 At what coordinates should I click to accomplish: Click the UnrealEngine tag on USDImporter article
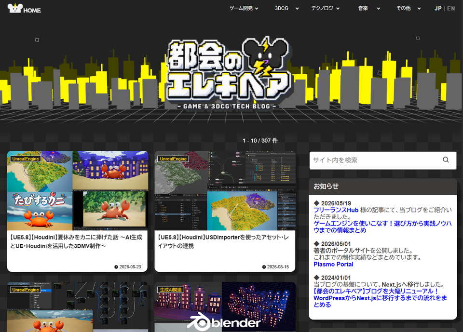pos(173,159)
